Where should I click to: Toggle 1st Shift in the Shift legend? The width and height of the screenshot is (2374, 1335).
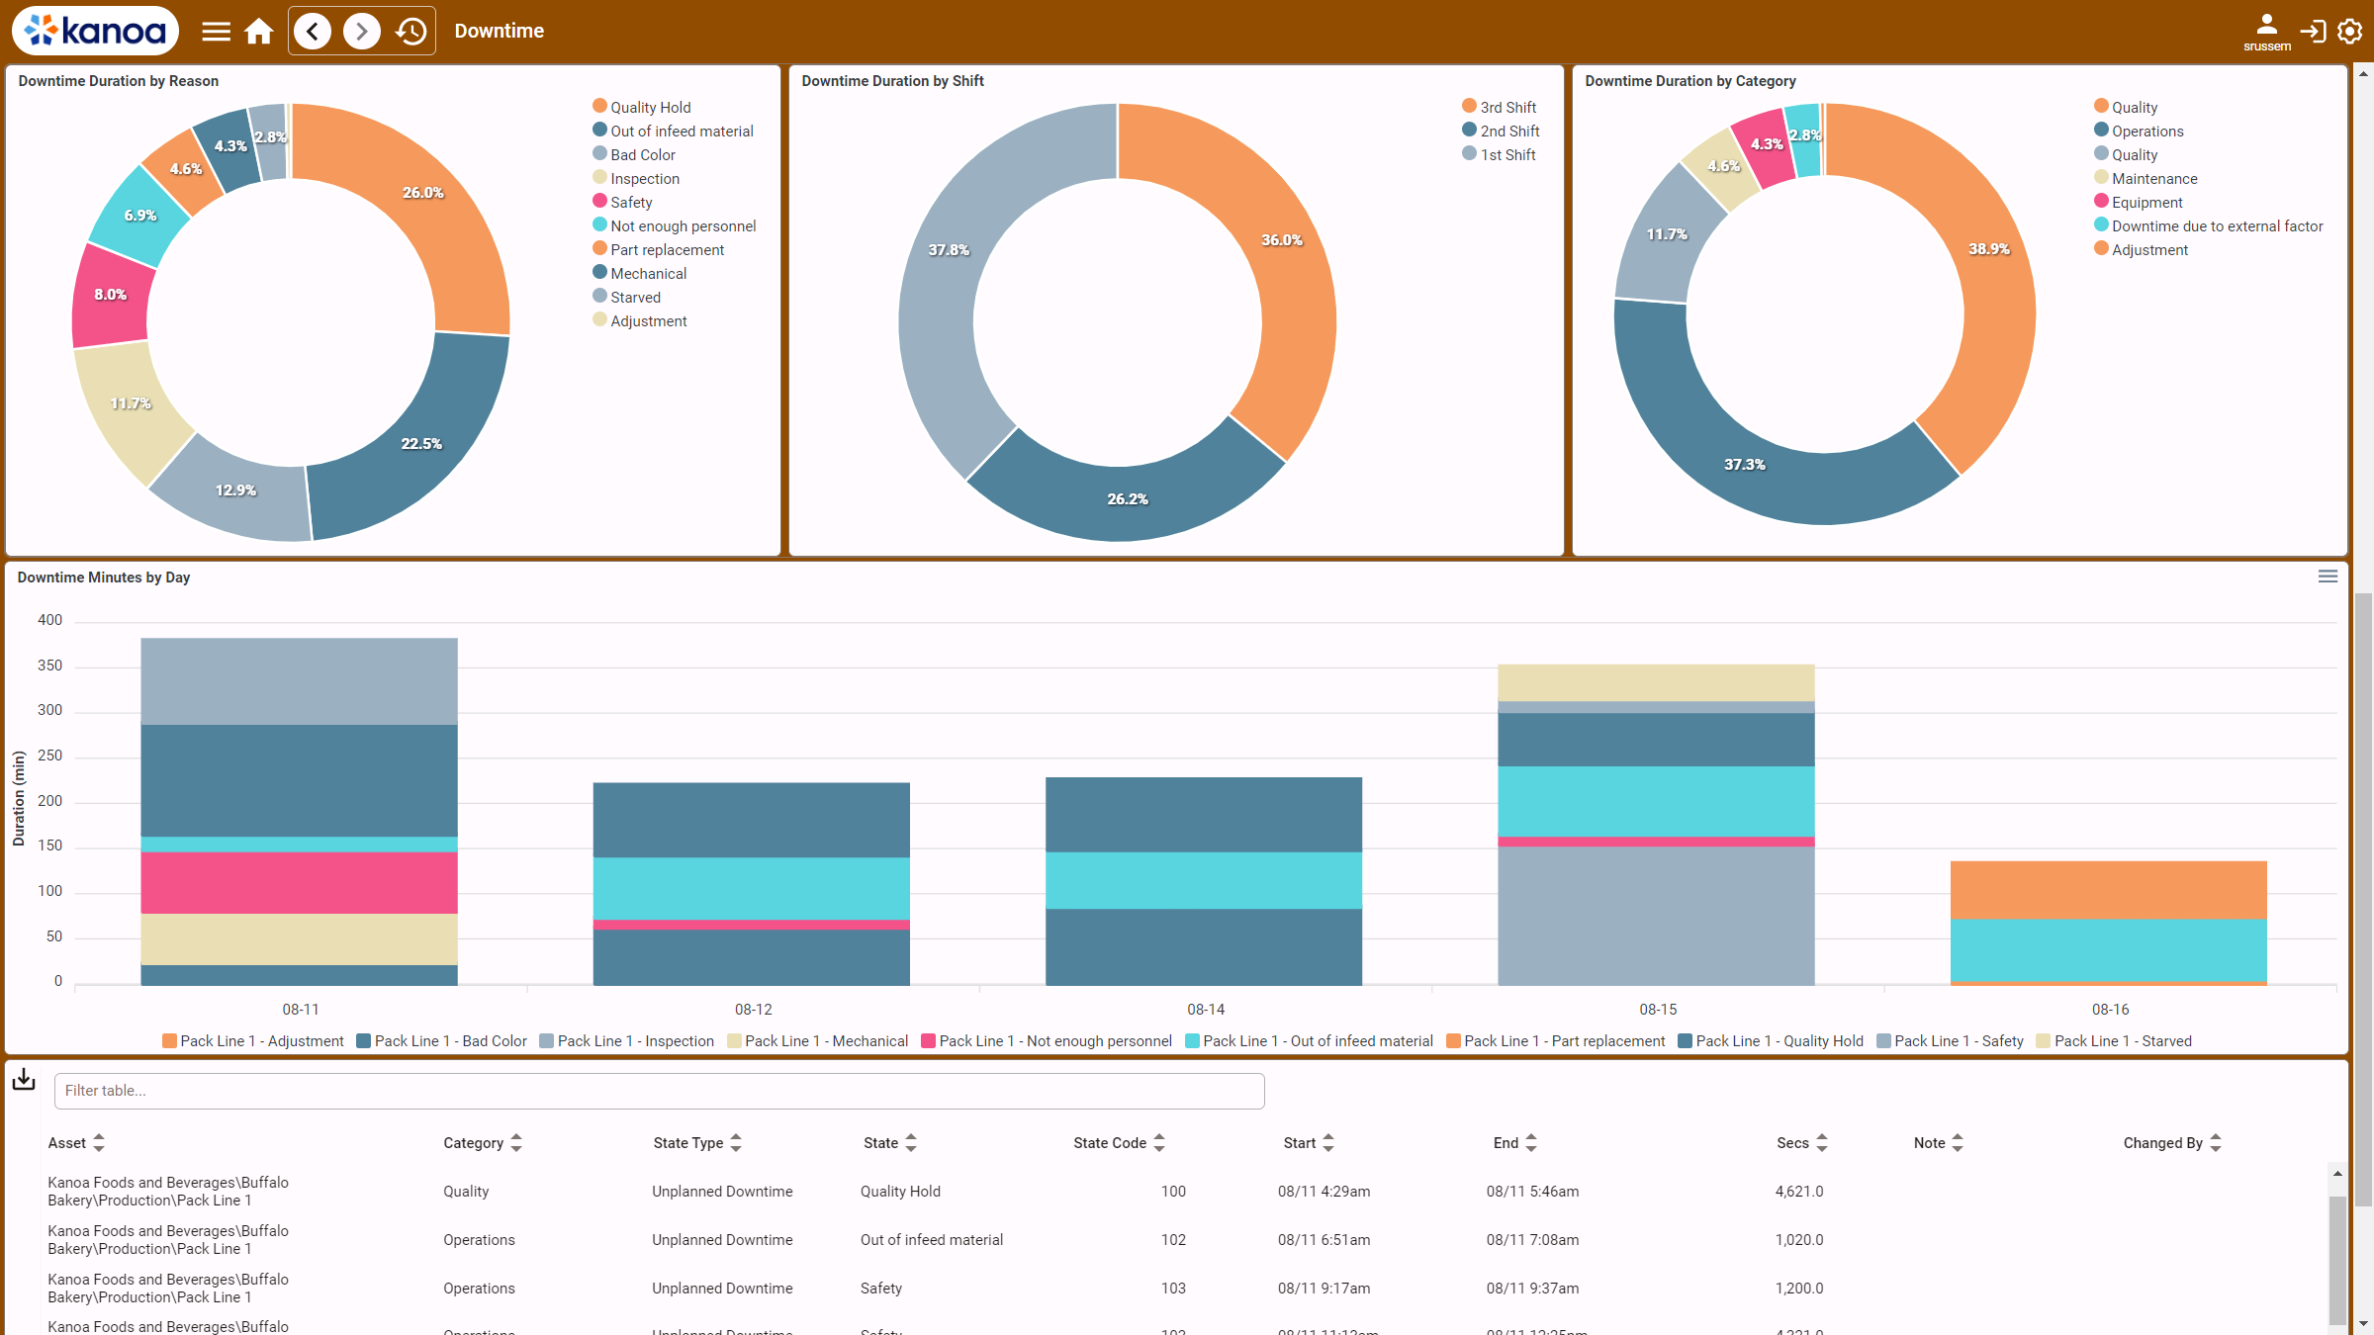pyautogui.click(x=1499, y=154)
